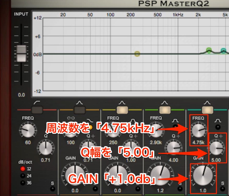Click the 5.00 Q value readout

(216, 160)
